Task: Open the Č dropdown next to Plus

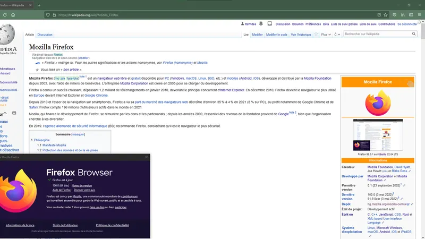Action: tap(337, 35)
